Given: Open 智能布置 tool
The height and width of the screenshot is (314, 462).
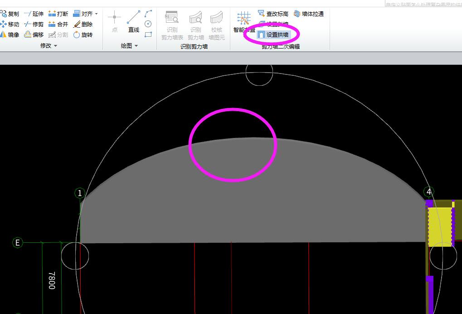Looking at the screenshot, I should tap(244, 22).
